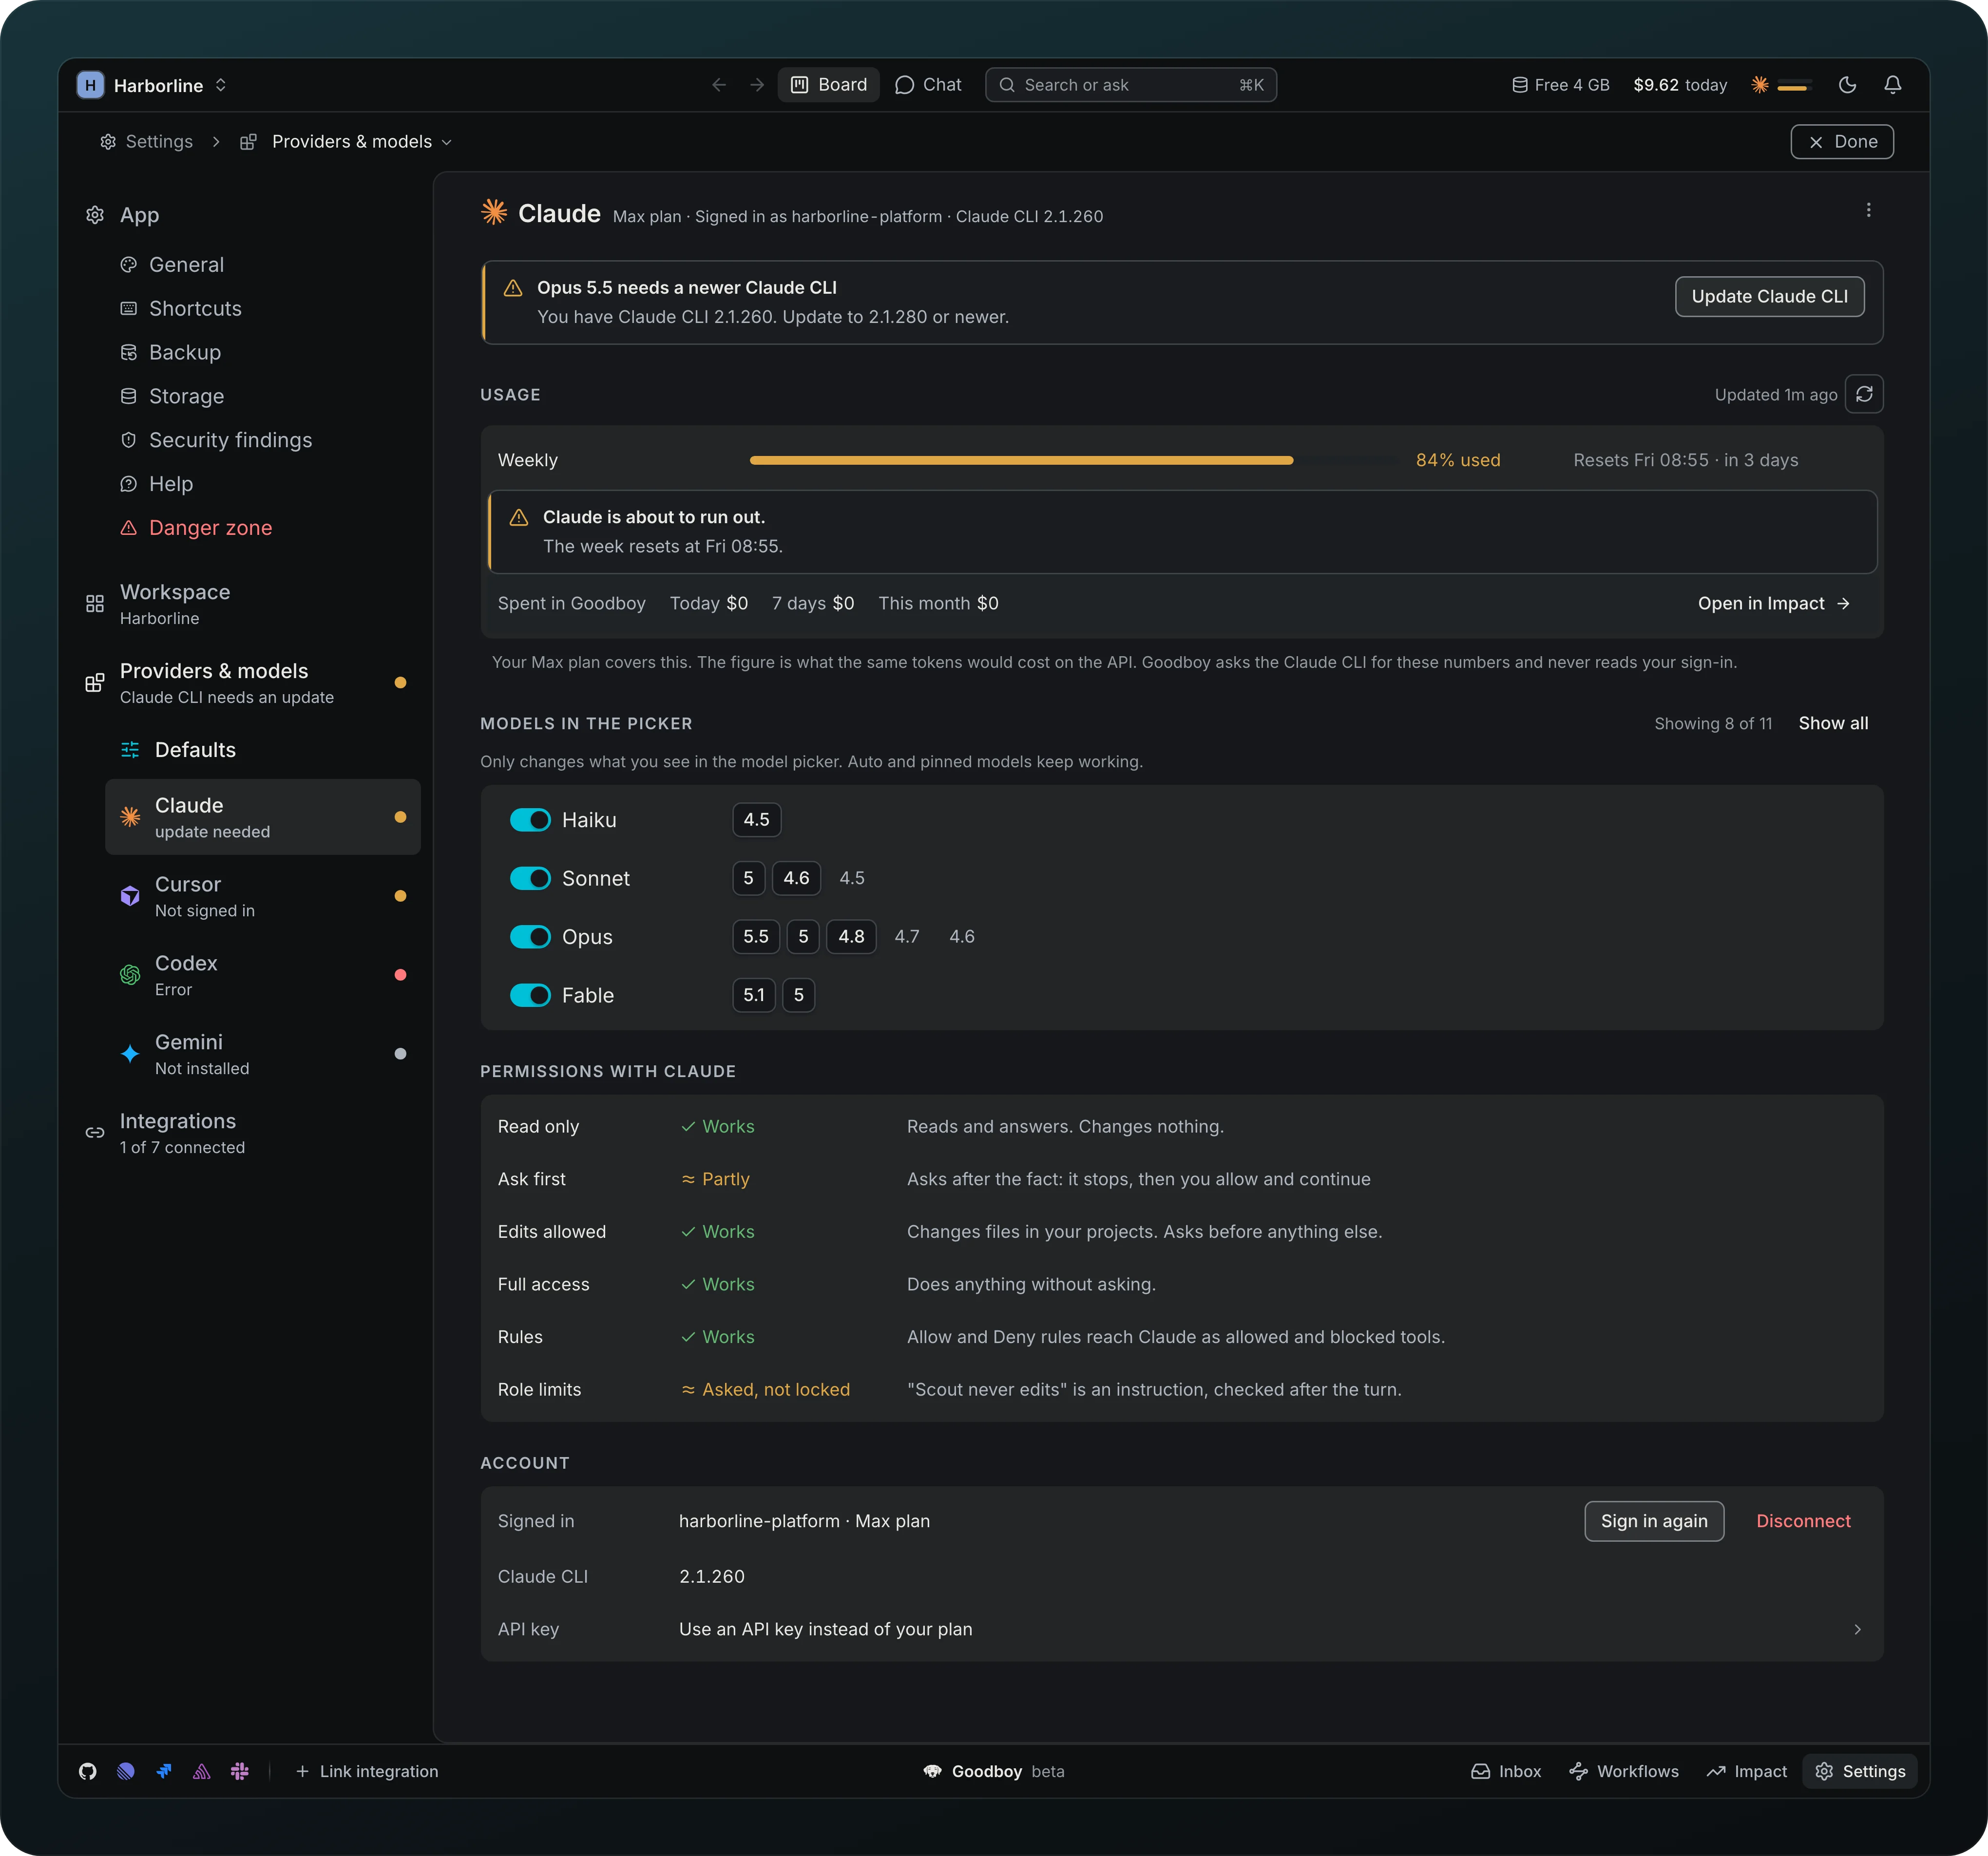Toggle dark mode moon icon
Viewport: 1988px width, 1856px height.
[x=1847, y=85]
